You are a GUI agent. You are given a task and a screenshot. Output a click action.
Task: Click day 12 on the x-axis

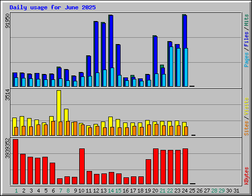click(96, 191)
